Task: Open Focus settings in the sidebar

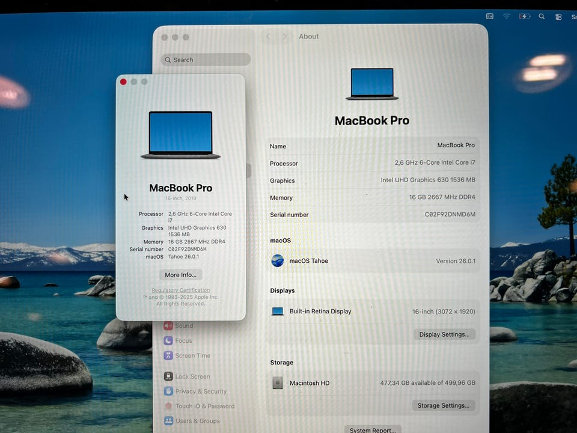Action: click(x=183, y=341)
